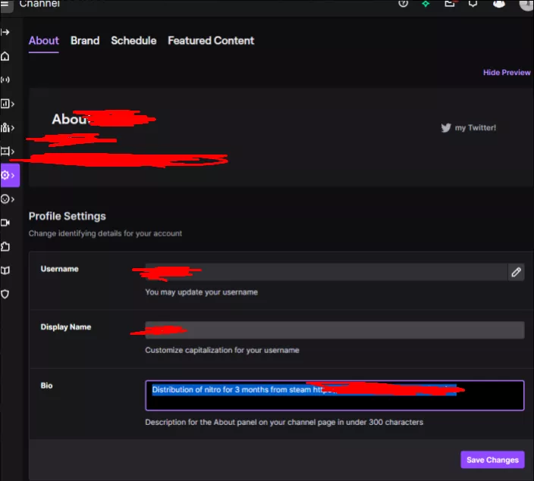This screenshot has width=534, height=481.
Task: Open Creator Camp book icon
Action: tap(6, 270)
